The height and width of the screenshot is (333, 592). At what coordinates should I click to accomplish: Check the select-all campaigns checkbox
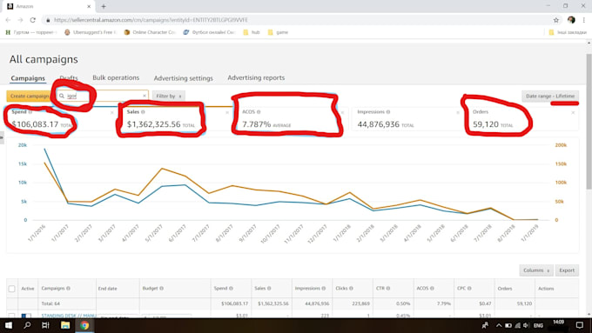coord(11,289)
